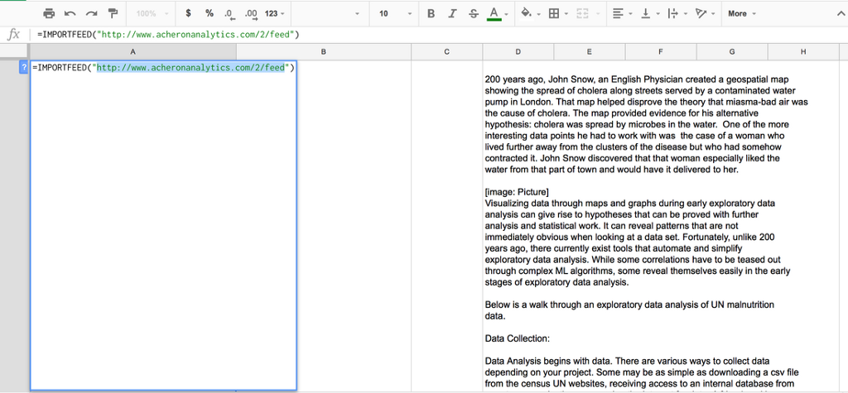The image size is (848, 393).
Task: Click the formula help question mark
Action: 23,68
